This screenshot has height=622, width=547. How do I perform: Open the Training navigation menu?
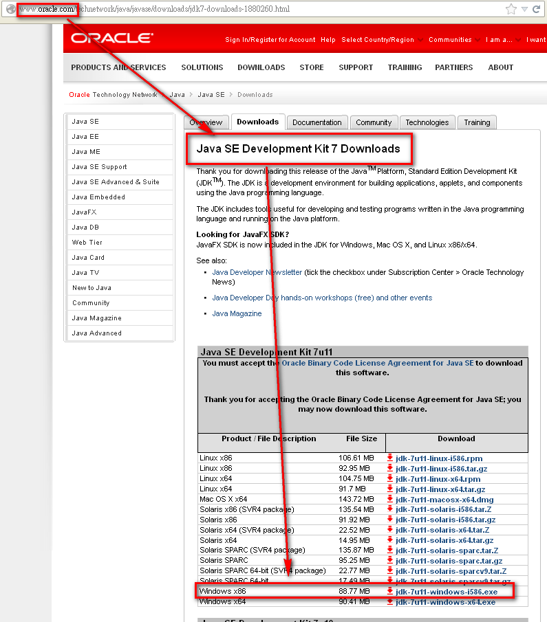[405, 67]
